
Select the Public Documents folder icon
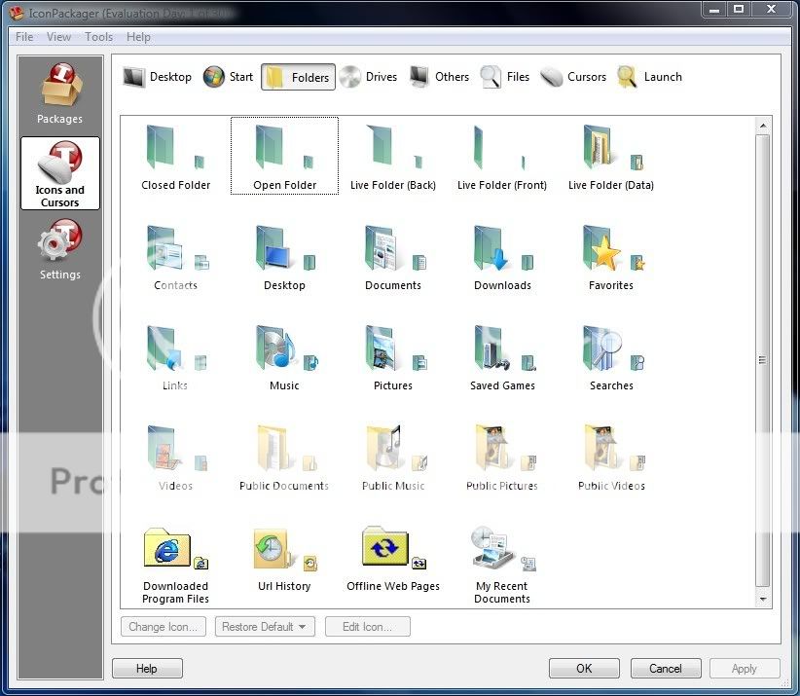(284, 458)
